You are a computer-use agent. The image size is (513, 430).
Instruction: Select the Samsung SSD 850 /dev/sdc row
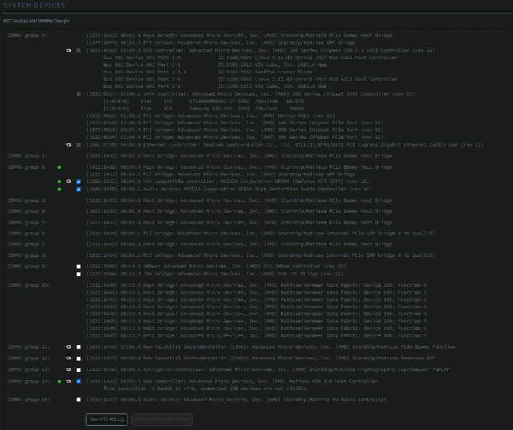coord(204,108)
